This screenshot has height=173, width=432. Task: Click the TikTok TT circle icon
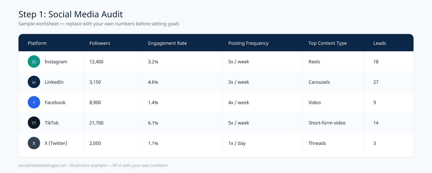34,123
